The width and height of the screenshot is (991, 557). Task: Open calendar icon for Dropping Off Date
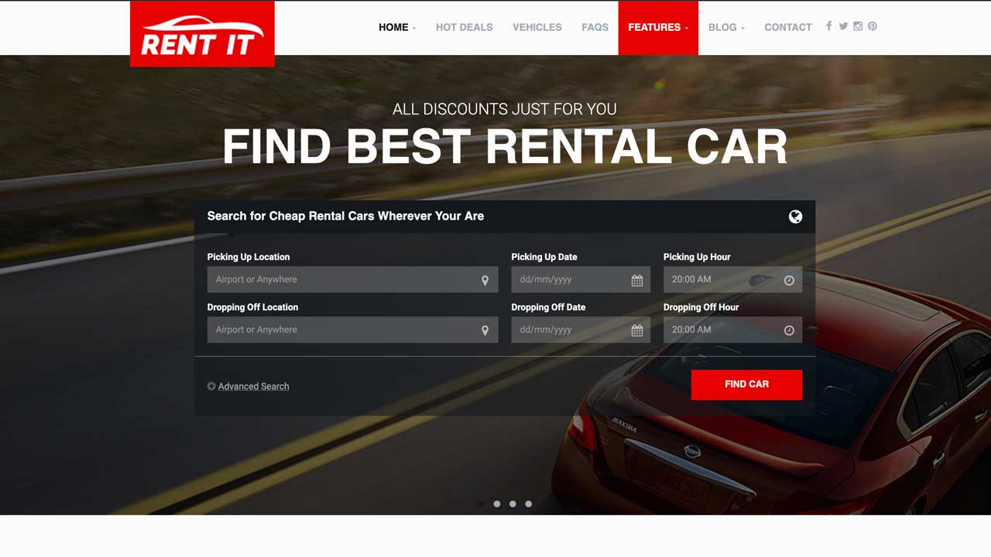coord(637,330)
